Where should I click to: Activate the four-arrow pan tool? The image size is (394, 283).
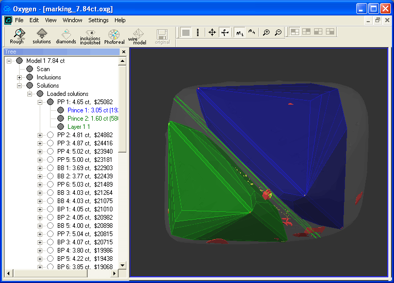click(x=212, y=32)
